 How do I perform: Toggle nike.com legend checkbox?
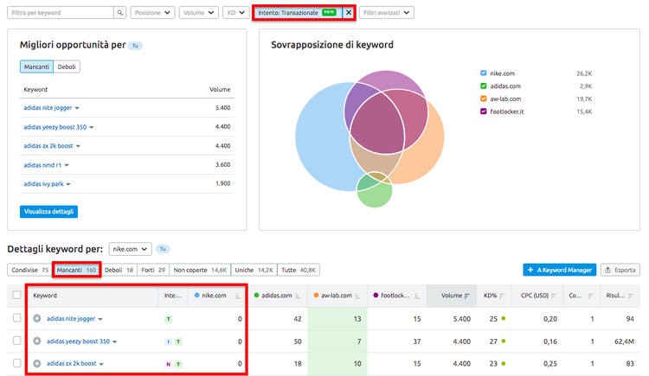pyautogui.click(x=483, y=73)
